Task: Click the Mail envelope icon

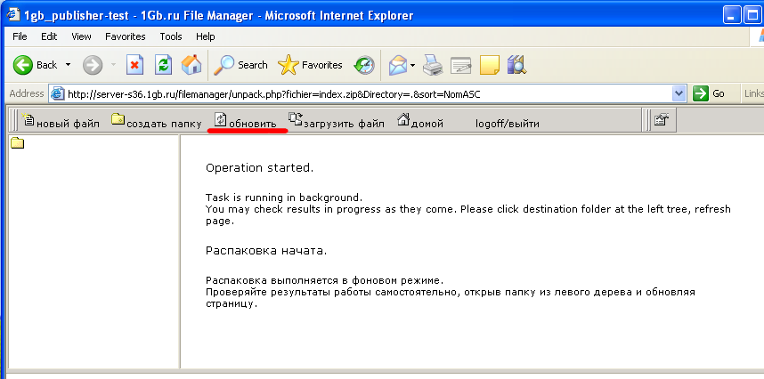Action: coord(398,65)
